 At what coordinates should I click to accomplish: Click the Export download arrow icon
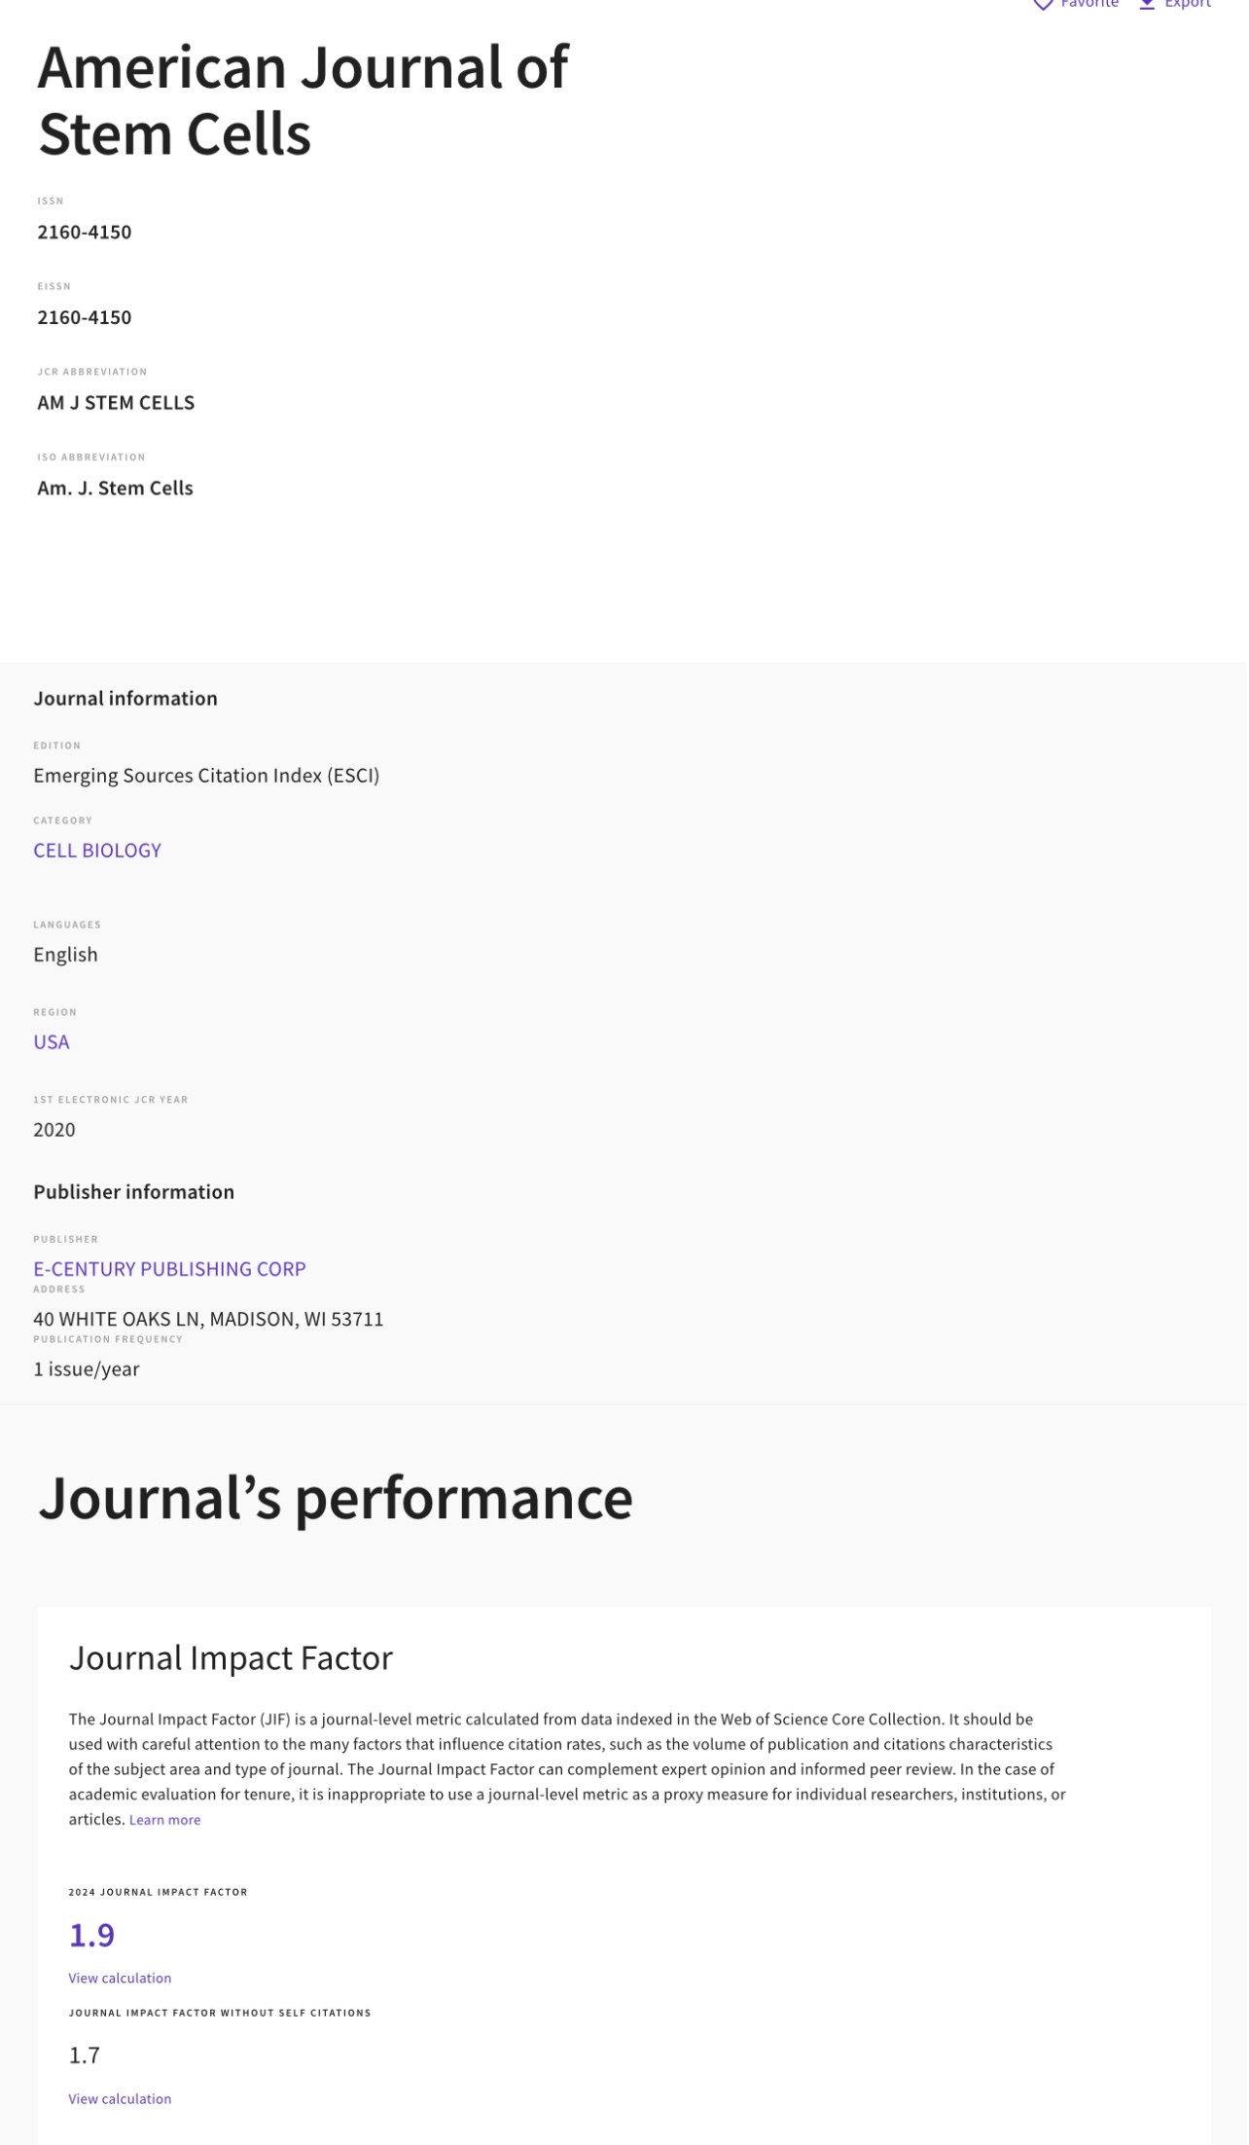click(1148, 4)
